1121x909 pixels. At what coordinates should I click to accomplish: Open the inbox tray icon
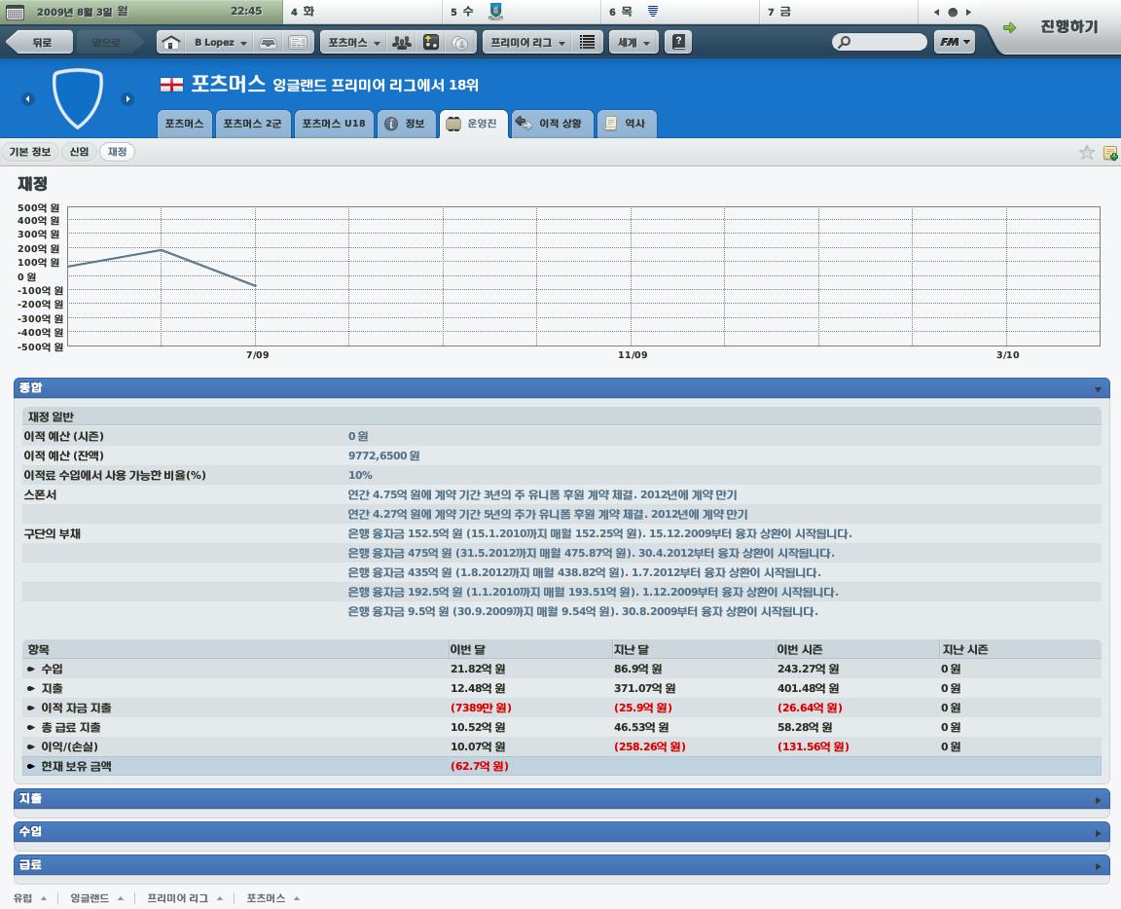pos(269,42)
